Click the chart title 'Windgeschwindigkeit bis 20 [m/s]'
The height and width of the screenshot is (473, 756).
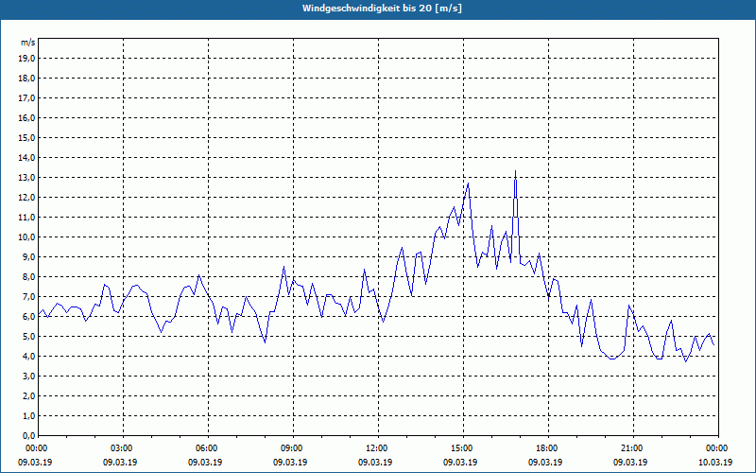coord(382,9)
